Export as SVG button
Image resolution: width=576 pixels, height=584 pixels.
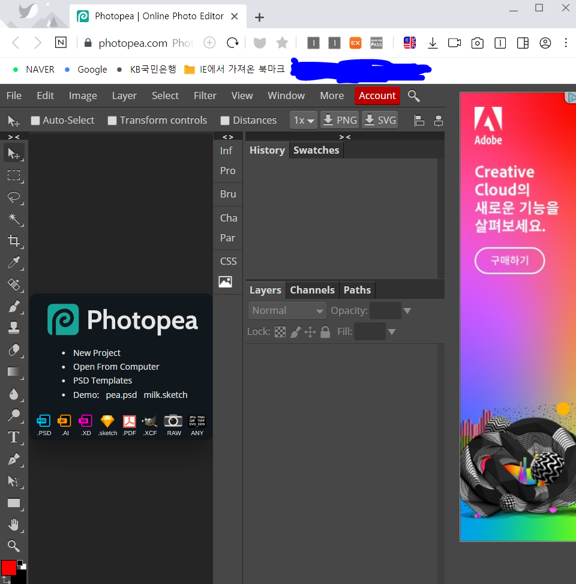pyautogui.click(x=380, y=120)
